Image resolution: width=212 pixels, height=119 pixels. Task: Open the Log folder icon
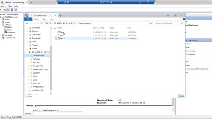(x=59, y=35)
